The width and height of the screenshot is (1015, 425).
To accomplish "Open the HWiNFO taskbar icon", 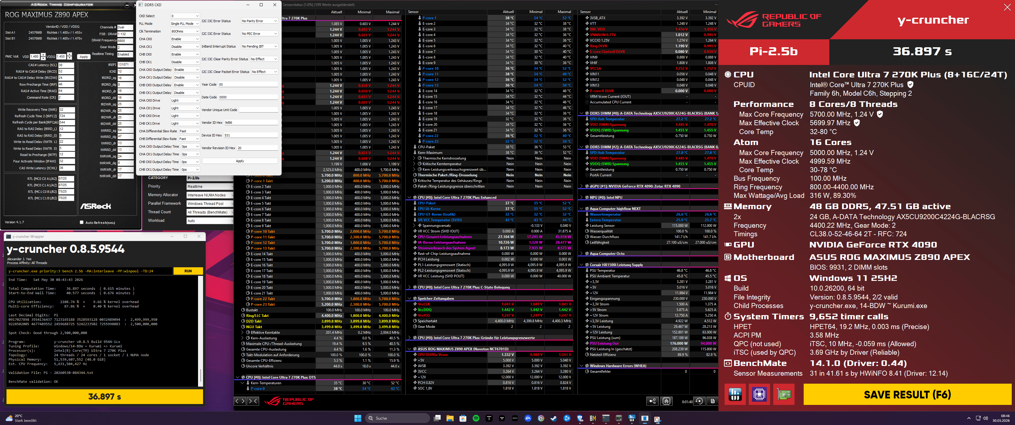I will pos(632,418).
